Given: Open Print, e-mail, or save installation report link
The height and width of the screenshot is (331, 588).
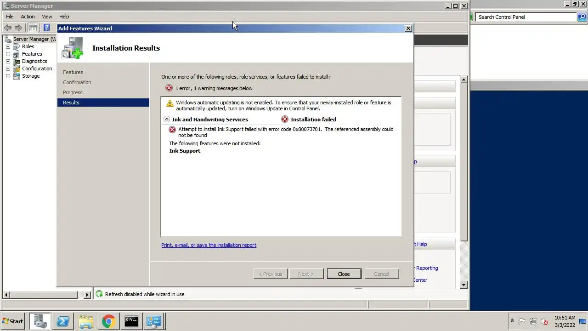Looking at the screenshot, I should pyautogui.click(x=209, y=245).
